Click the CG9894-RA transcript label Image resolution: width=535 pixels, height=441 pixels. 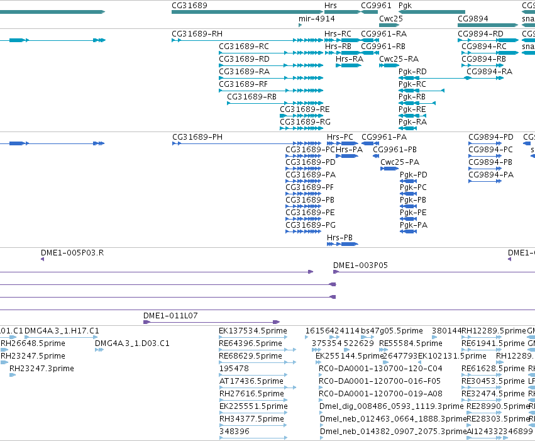[x=489, y=72]
